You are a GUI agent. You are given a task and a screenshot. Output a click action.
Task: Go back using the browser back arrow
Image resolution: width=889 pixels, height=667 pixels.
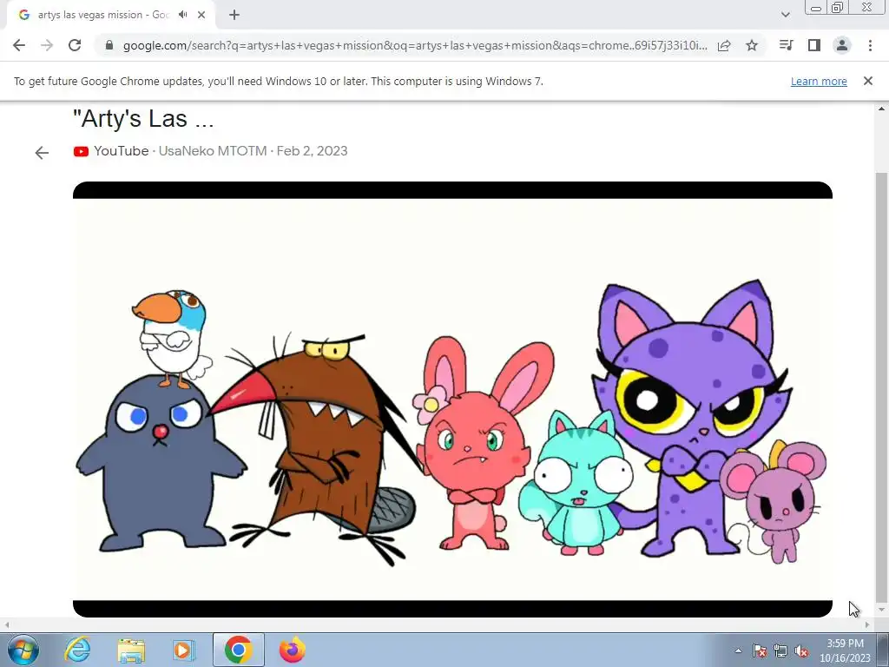pos(19,45)
